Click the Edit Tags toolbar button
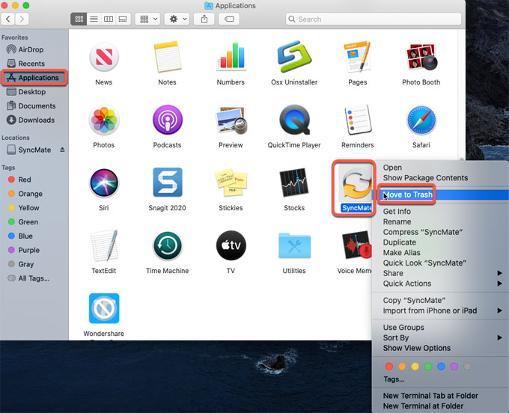The width and height of the screenshot is (509, 413). tap(229, 19)
